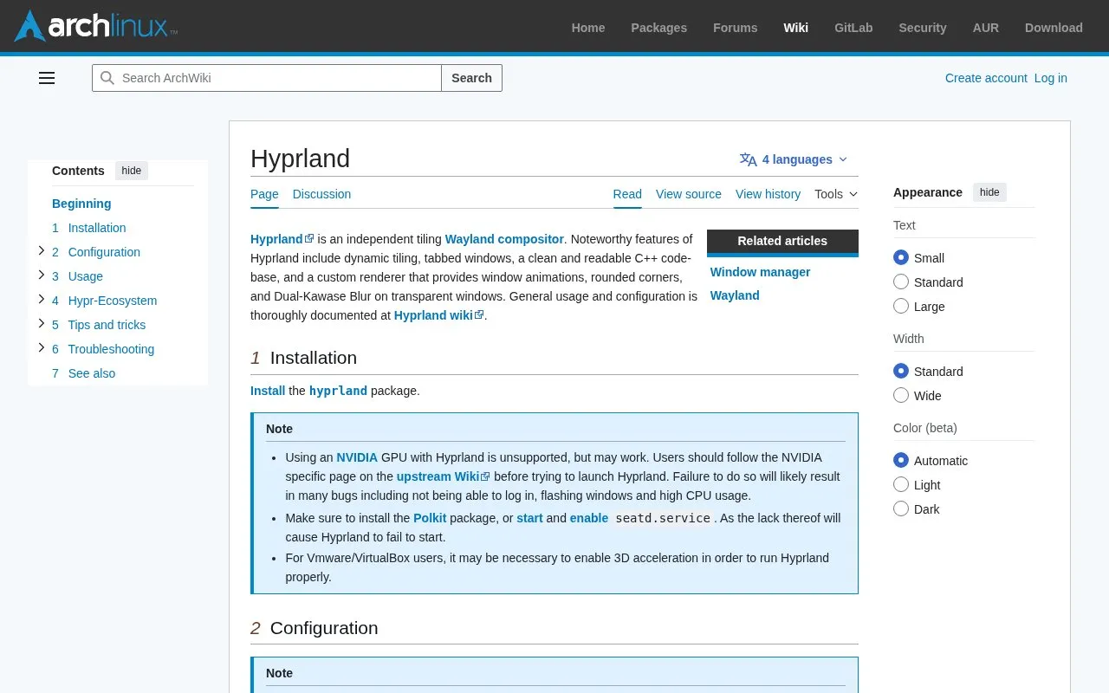
Task: Click the hyprland package link
Action: pyautogui.click(x=338, y=391)
